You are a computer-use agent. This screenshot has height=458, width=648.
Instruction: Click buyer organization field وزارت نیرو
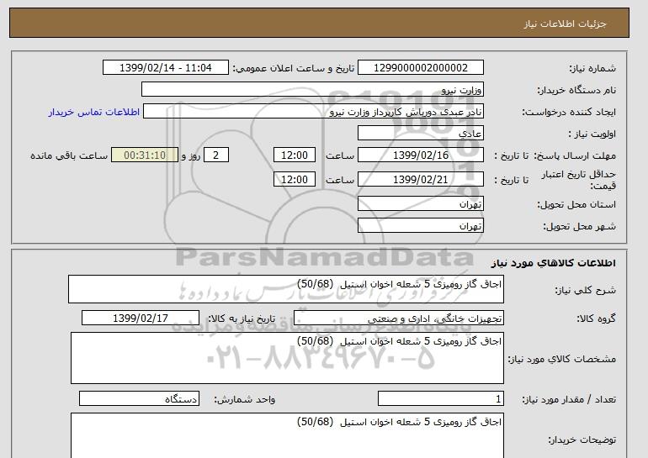click(x=312, y=90)
